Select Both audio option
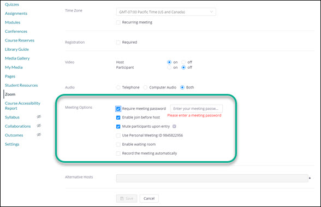Viewport: 321px width, 207px height. [x=182, y=87]
